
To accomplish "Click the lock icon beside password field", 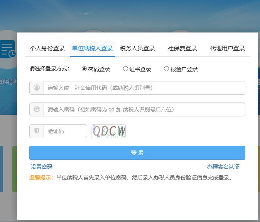I will (x=37, y=109).
